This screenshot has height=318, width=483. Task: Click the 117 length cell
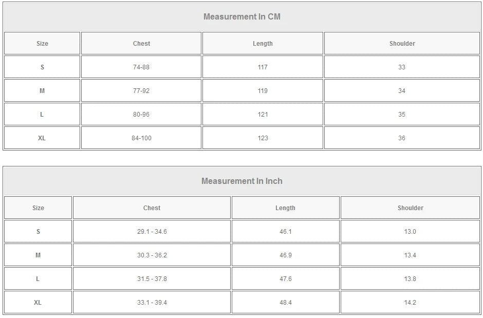[263, 67]
